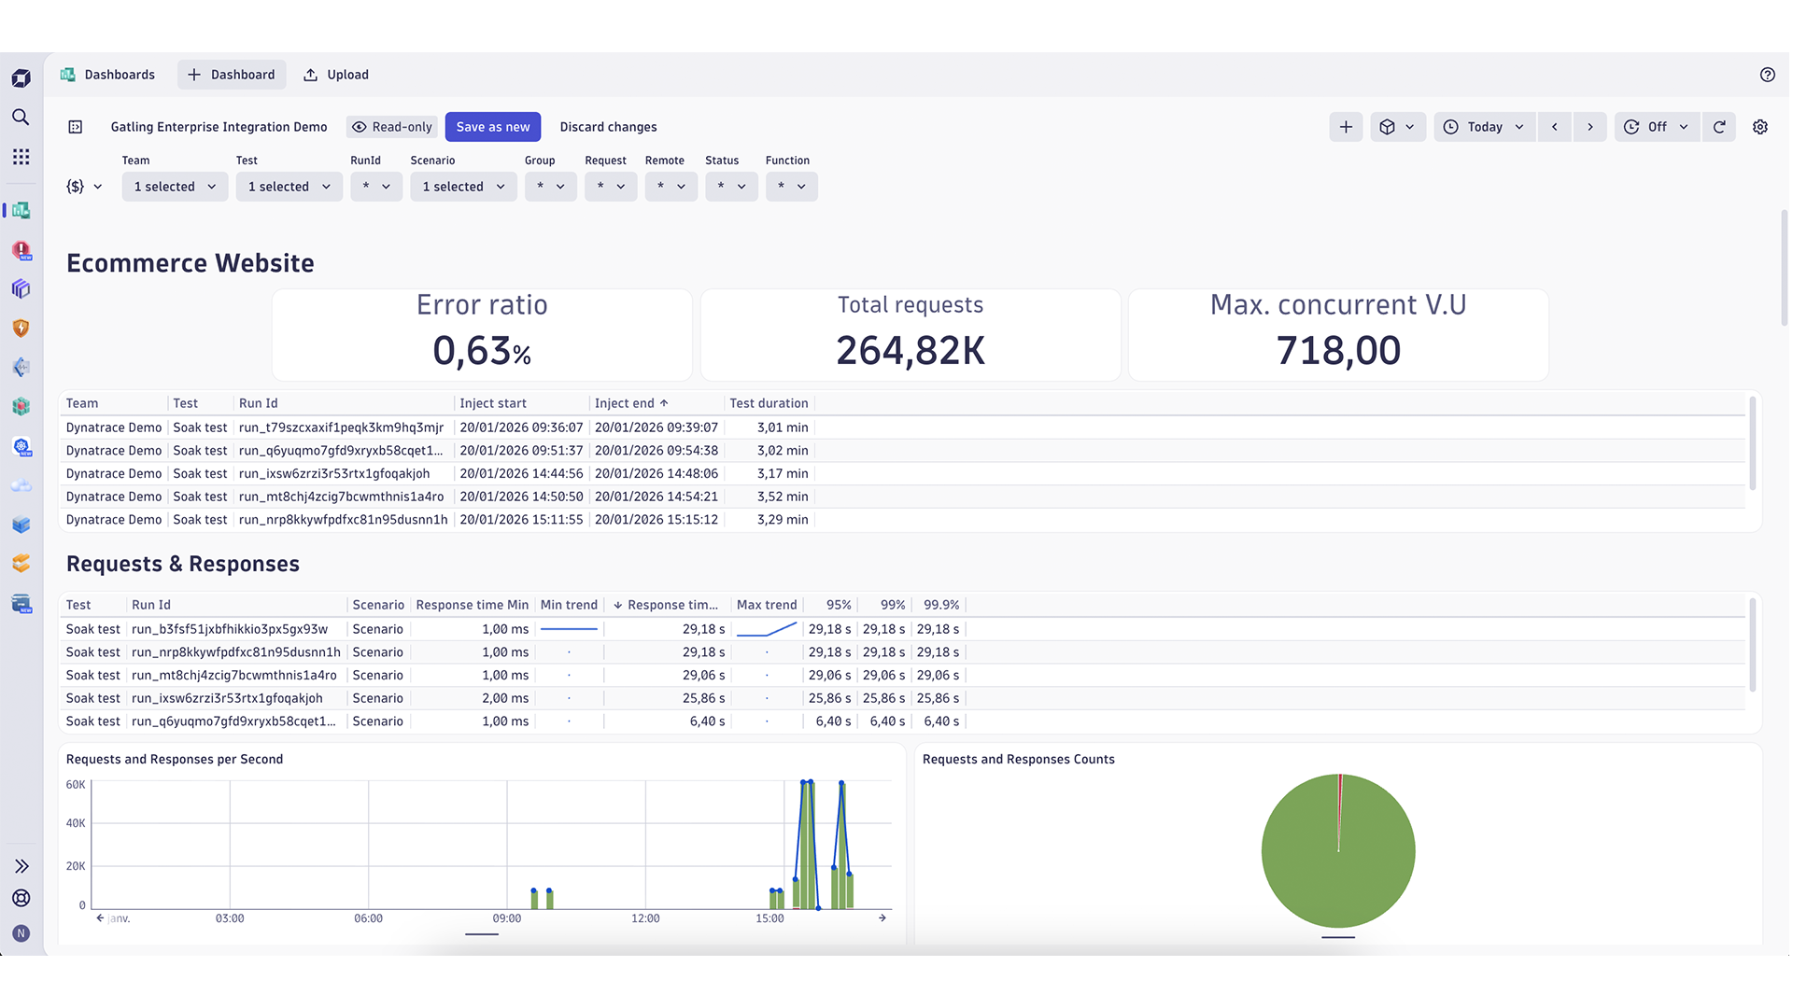Click the search magnifier icon in sidebar
The width and height of the screenshot is (1793, 1008).
point(21,118)
